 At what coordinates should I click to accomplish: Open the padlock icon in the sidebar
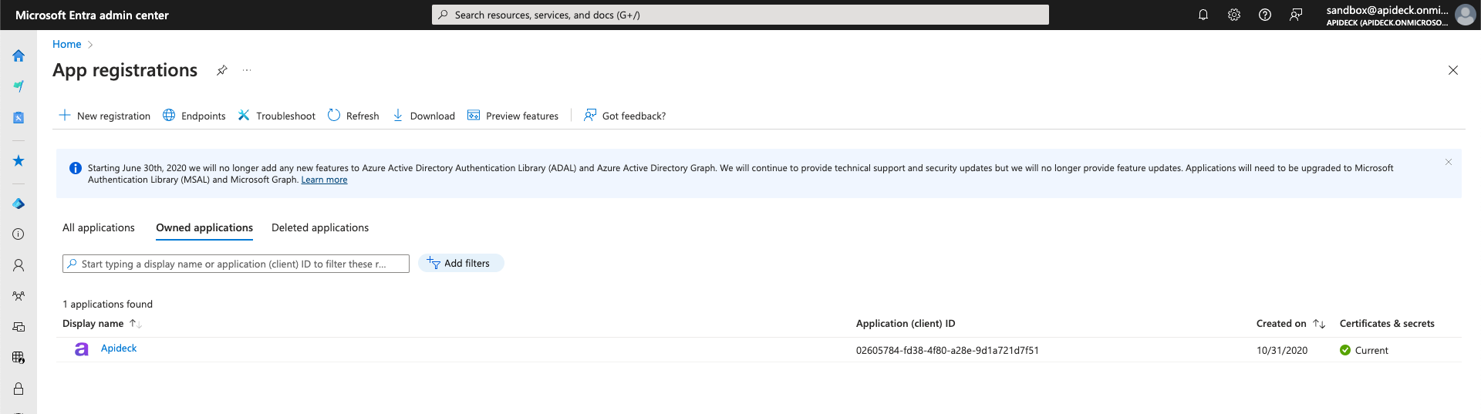click(x=19, y=389)
